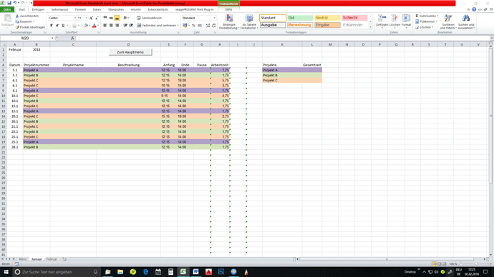The width and height of the screenshot is (494, 277).
Task: Open Bedingte Formatierung icon
Action: click(229, 19)
